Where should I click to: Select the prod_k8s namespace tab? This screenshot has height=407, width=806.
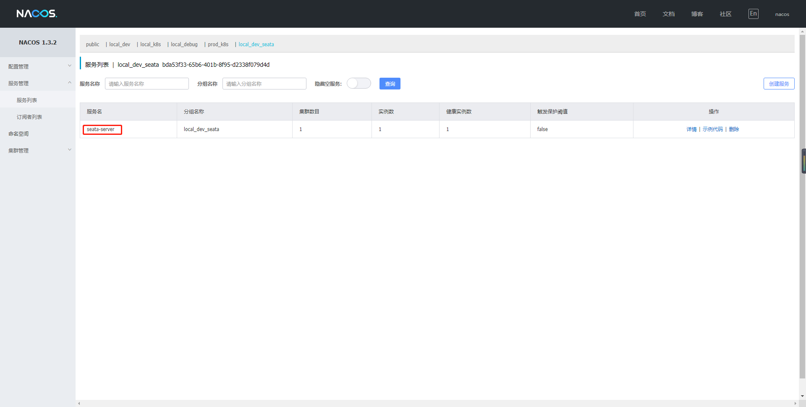[x=218, y=44]
